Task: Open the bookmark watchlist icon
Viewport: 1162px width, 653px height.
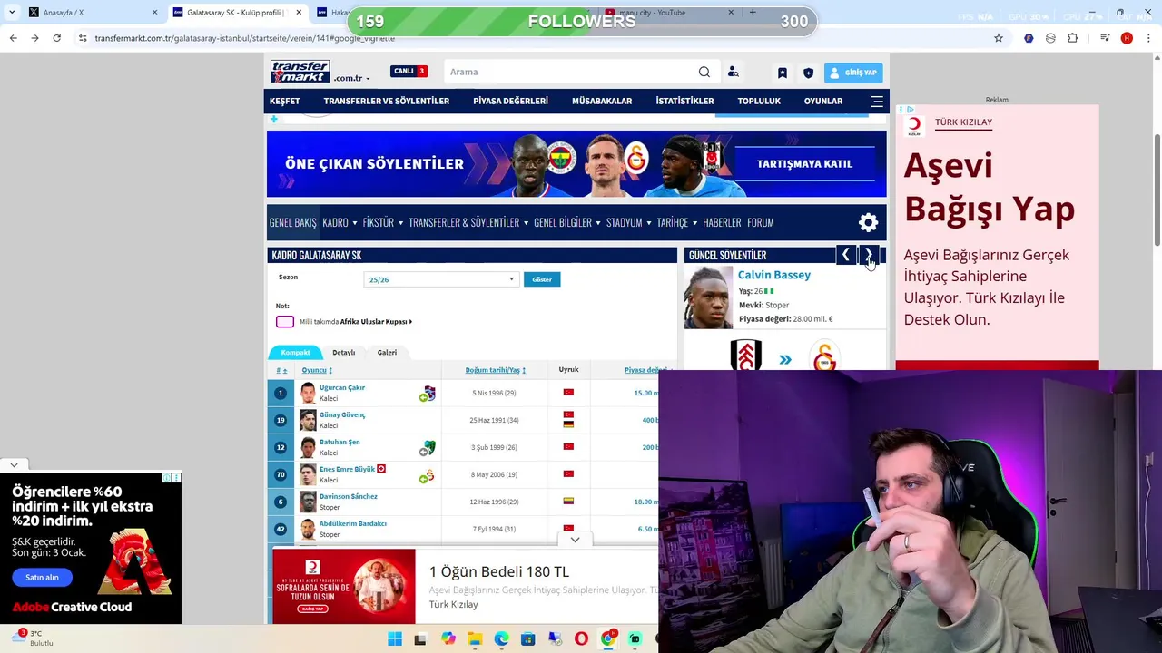Action: point(782,73)
